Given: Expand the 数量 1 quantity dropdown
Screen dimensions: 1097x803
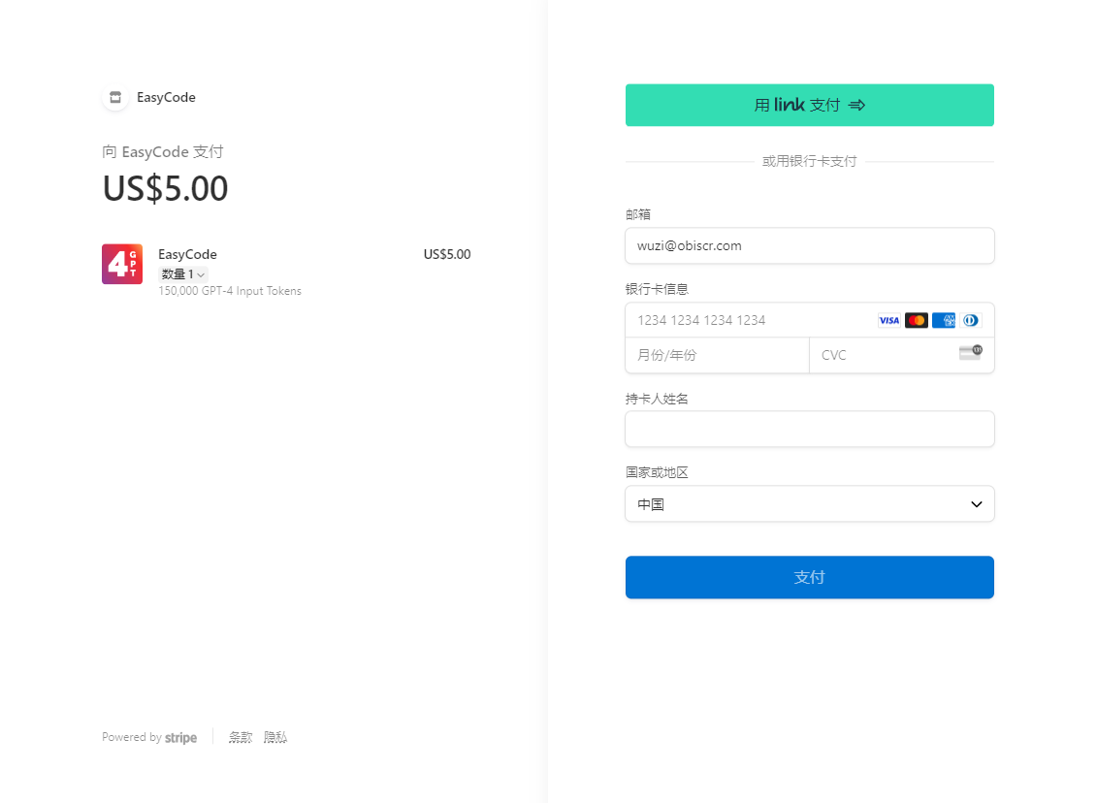Looking at the screenshot, I should point(183,274).
